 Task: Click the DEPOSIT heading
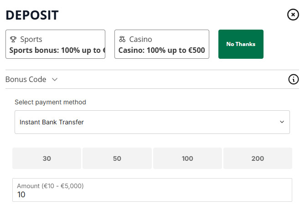32,15
